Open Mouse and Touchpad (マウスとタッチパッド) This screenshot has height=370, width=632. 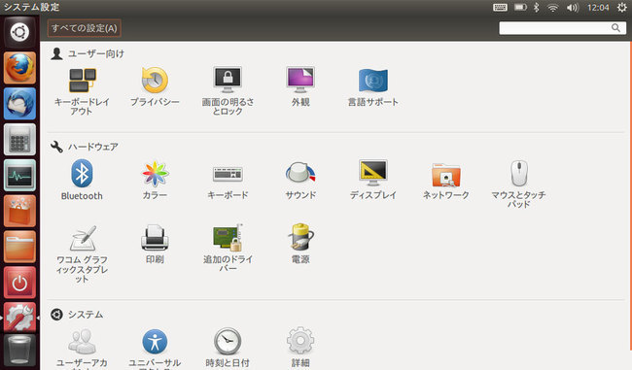pos(519,185)
